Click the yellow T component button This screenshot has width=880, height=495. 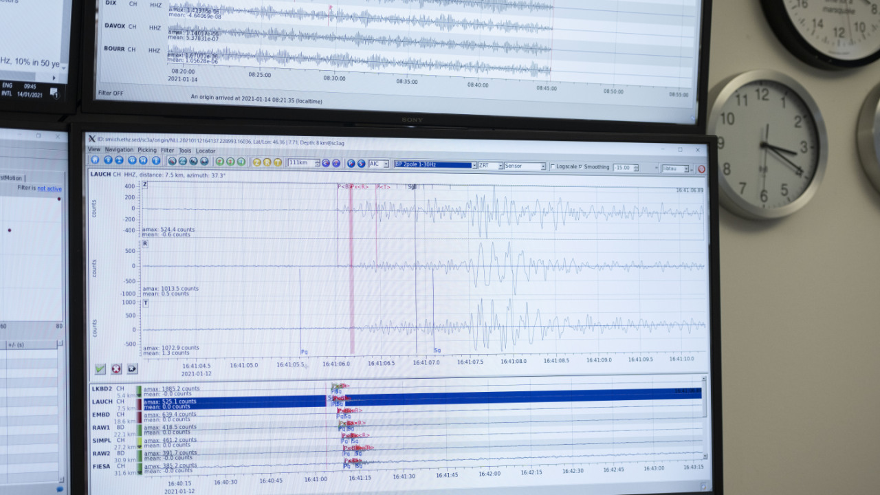click(x=278, y=162)
